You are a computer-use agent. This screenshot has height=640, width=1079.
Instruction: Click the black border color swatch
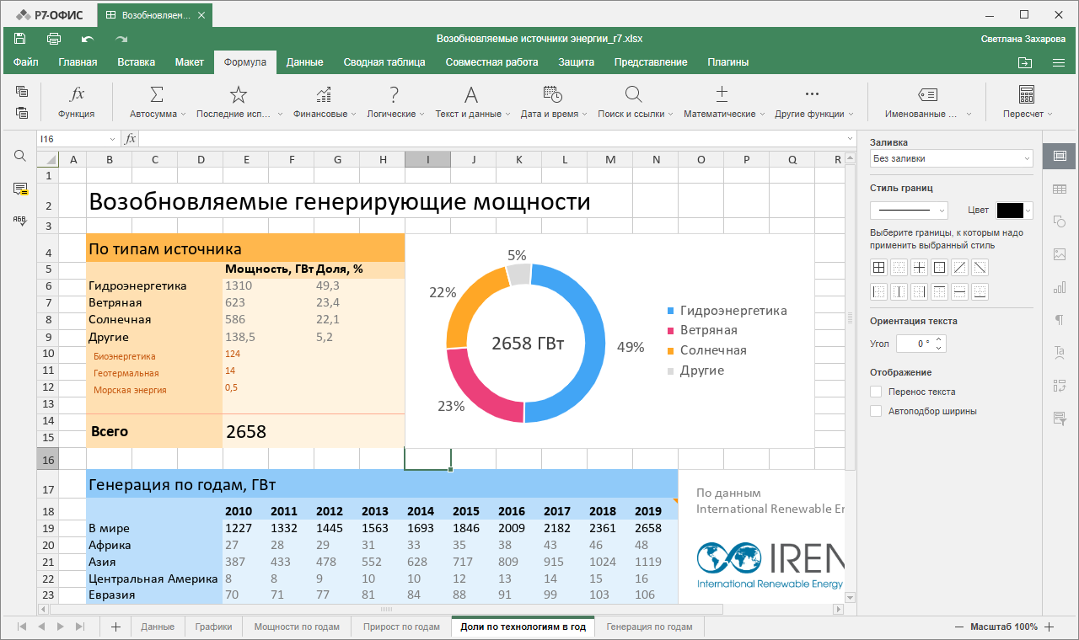click(1009, 211)
